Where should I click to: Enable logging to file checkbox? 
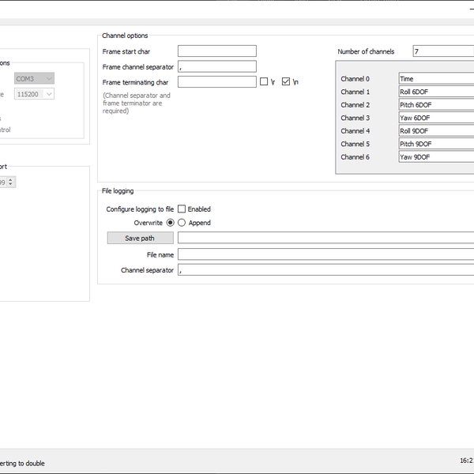[x=182, y=209]
